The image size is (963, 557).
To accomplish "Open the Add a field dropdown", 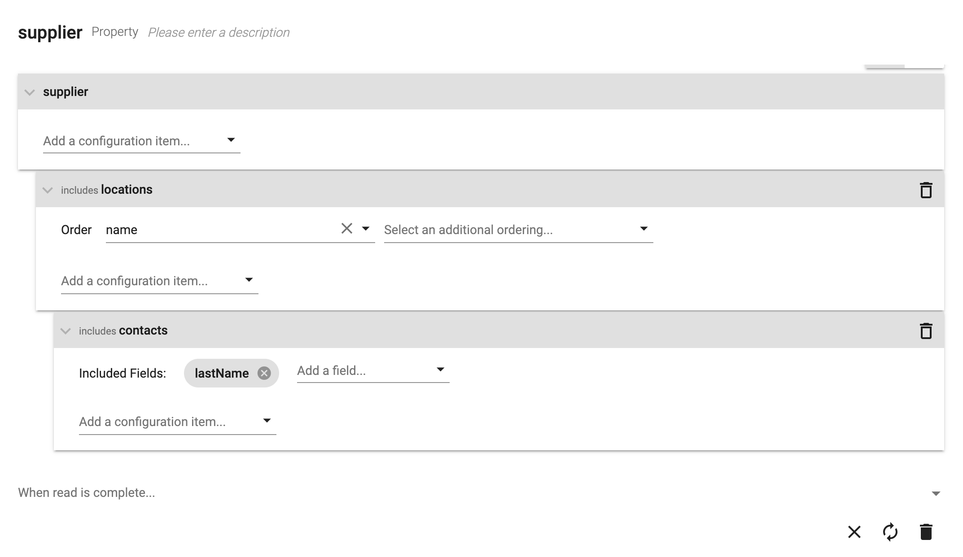I will click(x=373, y=370).
